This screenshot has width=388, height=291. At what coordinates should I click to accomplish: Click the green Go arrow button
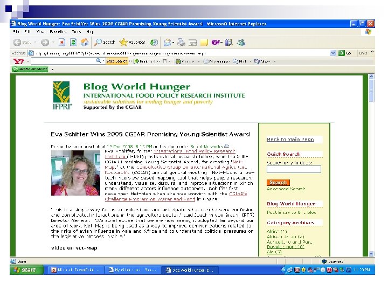pos(342,53)
